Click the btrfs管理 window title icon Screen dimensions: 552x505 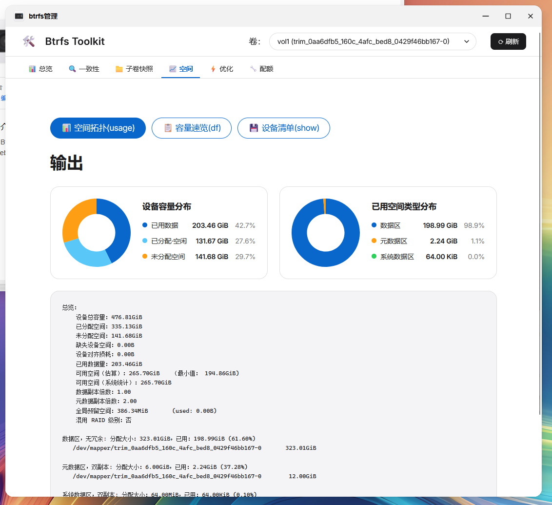click(x=19, y=16)
